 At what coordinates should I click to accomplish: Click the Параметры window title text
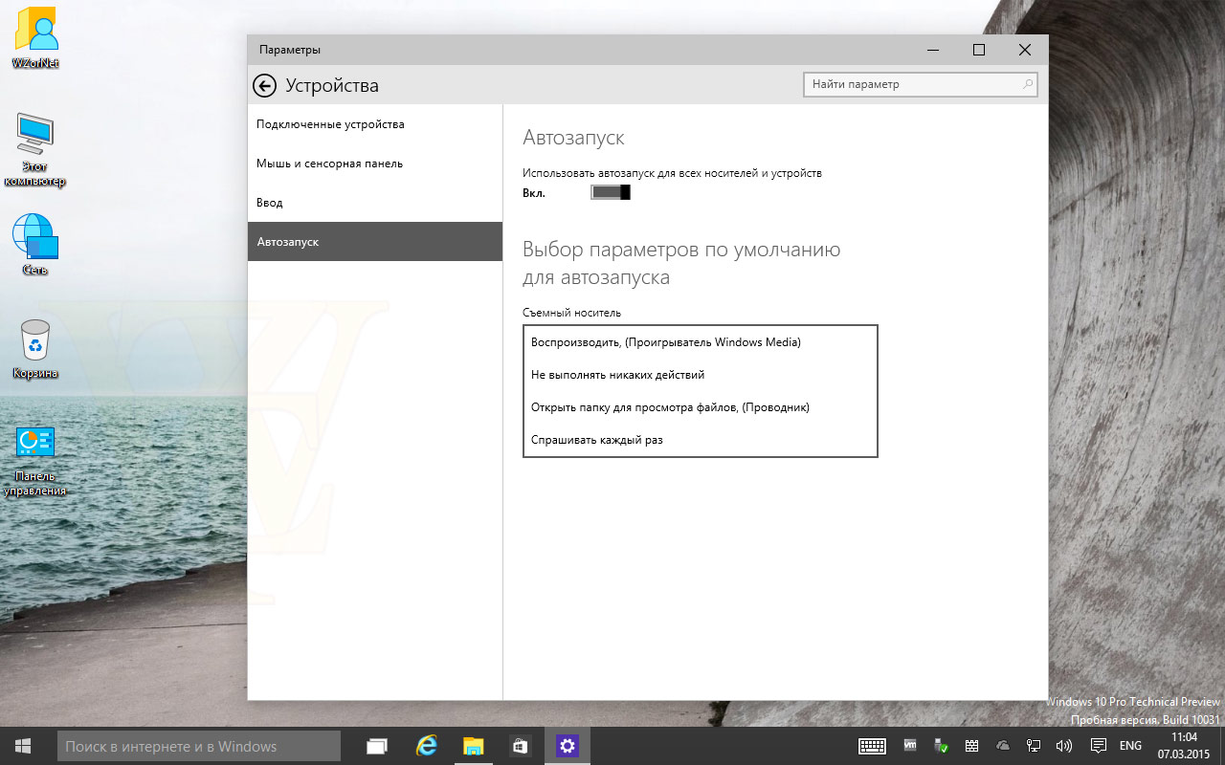(289, 50)
